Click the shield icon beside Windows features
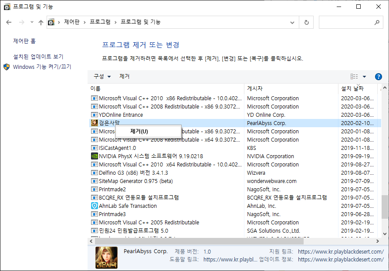This screenshot has height=271, width=389. tap(7, 67)
